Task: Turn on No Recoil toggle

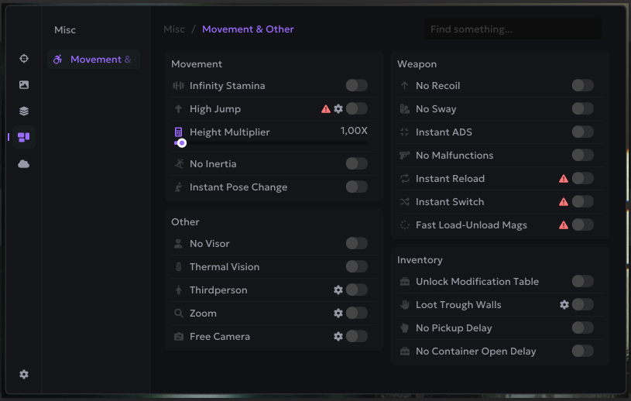Action: [582, 86]
